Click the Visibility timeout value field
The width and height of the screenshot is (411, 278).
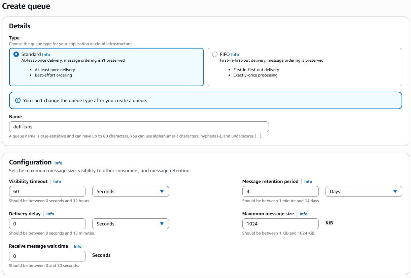click(x=47, y=191)
